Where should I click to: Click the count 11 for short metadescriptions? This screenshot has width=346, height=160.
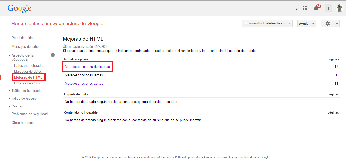[x=336, y=83]
